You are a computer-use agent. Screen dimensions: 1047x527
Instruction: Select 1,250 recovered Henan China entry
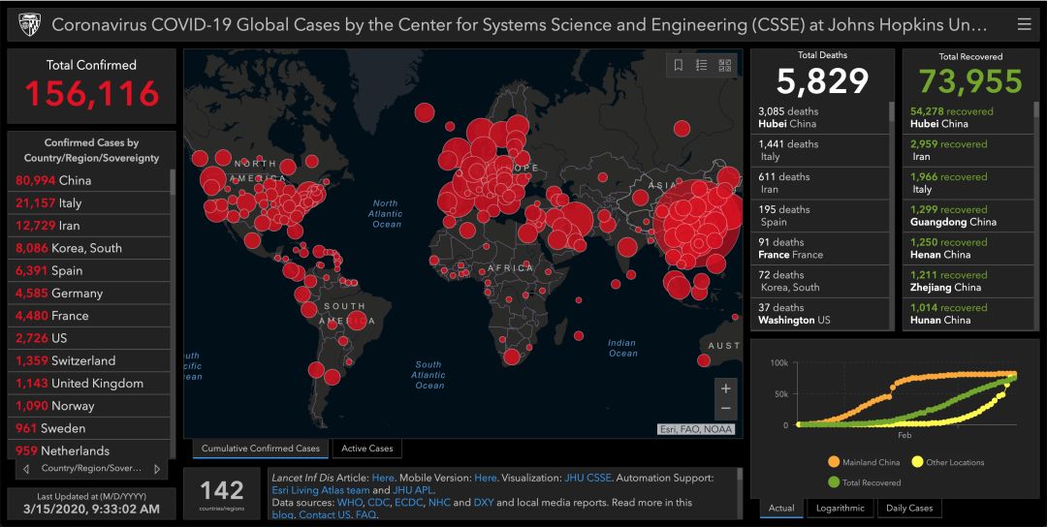tap(968, 248)
